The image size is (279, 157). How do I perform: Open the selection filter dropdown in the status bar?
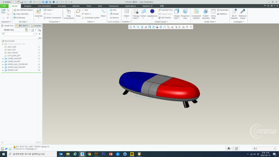(275, 149)
